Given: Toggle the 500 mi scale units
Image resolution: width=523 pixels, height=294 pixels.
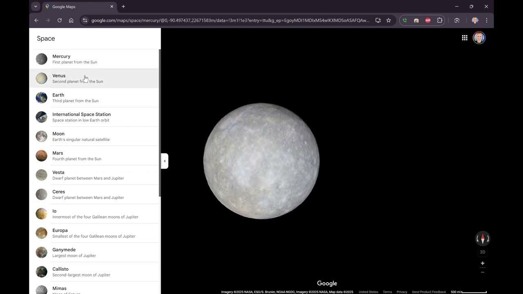Looking at the screenshot, I should (469, 292).
